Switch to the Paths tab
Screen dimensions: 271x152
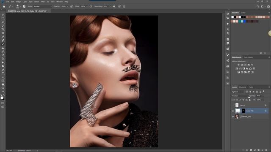point(251,87)
